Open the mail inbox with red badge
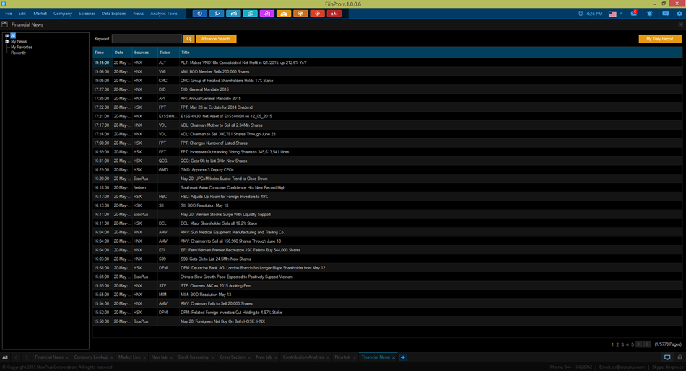 tap(633, 13)
